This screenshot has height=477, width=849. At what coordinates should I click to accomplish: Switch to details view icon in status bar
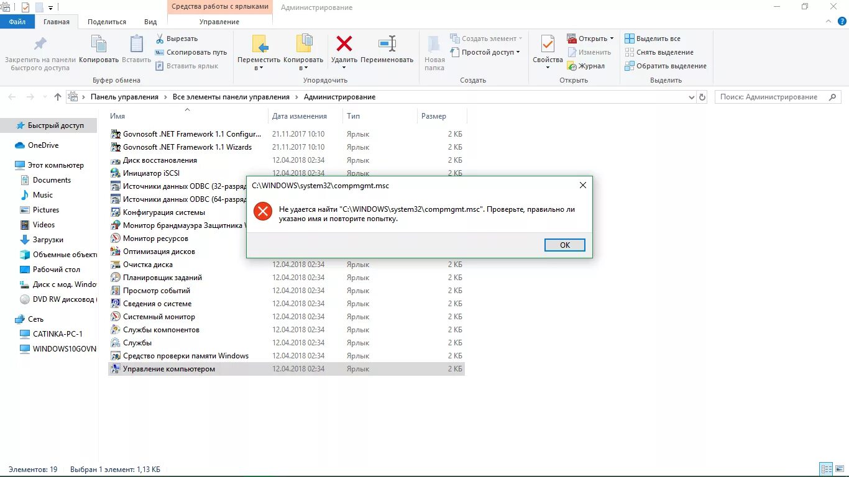tap(826, 470)
